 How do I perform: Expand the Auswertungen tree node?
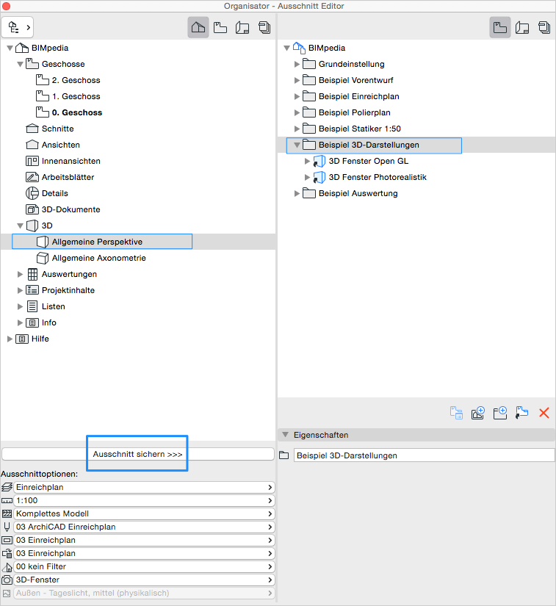point(21,275)
